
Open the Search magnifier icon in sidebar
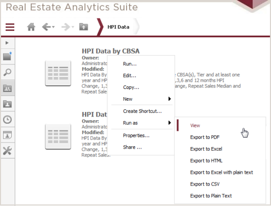pyautogui.click(x=8, y=73)
